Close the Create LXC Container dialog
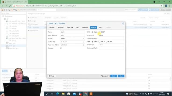Screen dimensions: 172x96 coord(123,23)
